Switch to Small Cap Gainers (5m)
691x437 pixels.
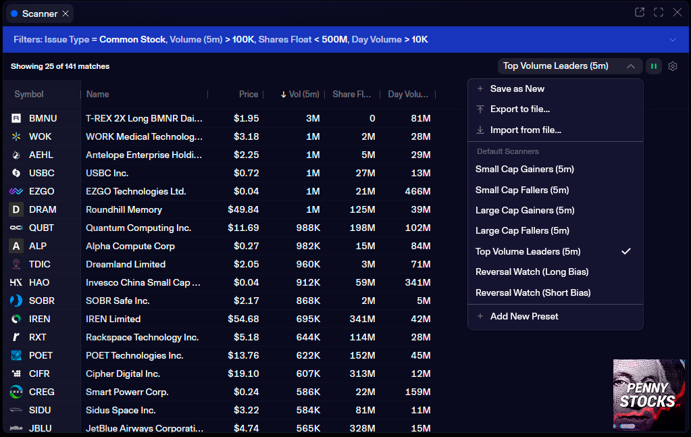524,169
